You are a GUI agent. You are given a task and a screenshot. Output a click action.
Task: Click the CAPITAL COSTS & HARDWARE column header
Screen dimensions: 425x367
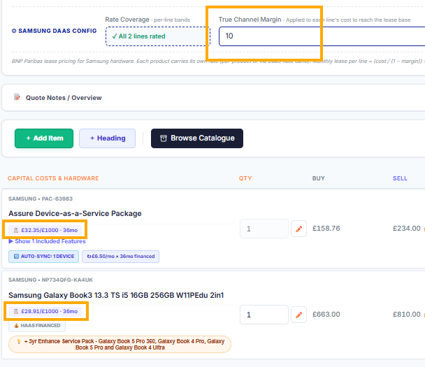click(53, 178)
